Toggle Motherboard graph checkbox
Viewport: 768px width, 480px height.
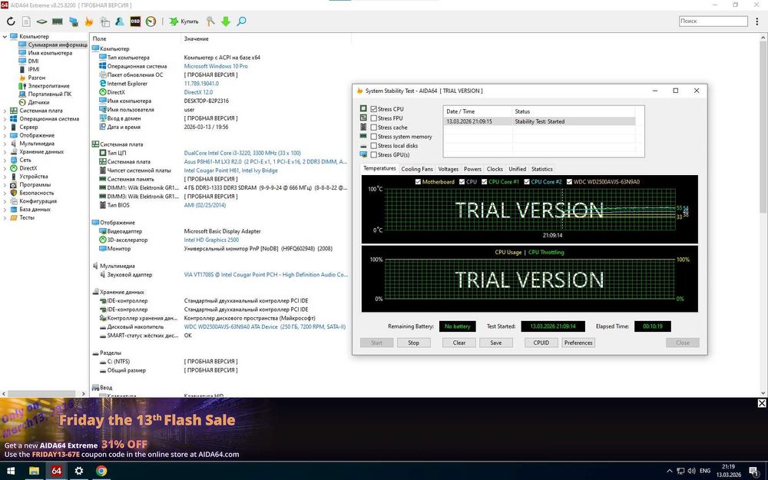418,182
